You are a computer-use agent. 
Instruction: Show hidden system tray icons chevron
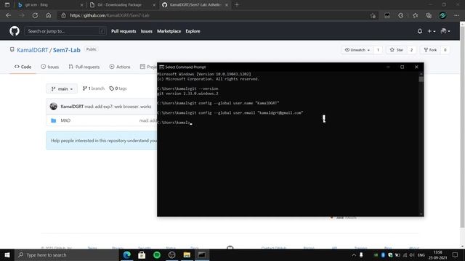coord(354,254)
